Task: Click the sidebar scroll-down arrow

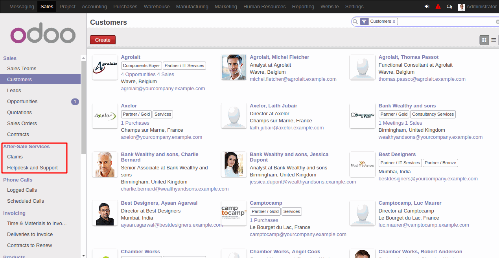Action: coord(83,255)
